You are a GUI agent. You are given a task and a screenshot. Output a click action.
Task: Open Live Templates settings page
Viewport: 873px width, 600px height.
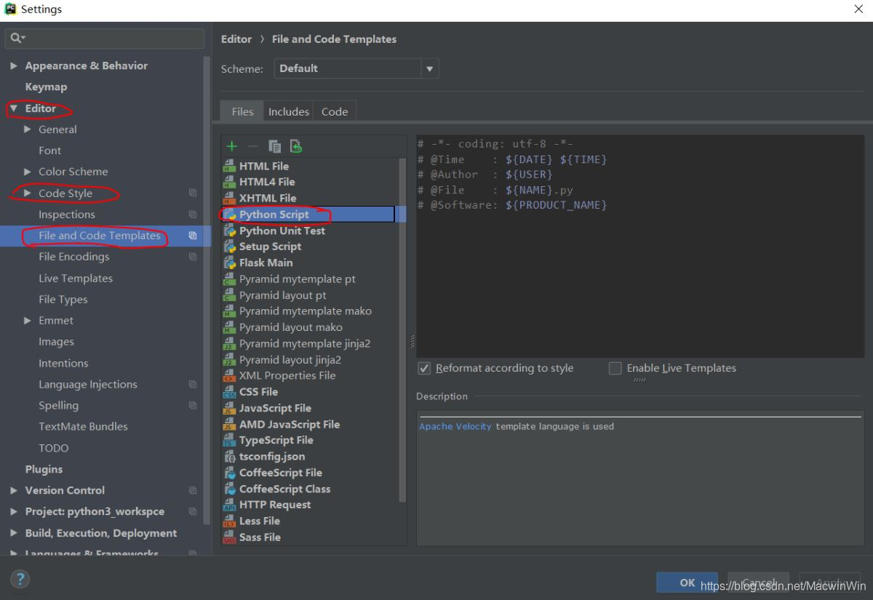point(76,279)
